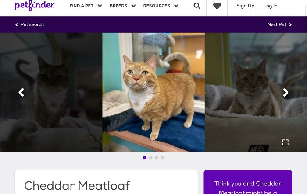This screenshot has height=194, width=307.
Task: Click the petfinder logo
Action: [35, 6]
